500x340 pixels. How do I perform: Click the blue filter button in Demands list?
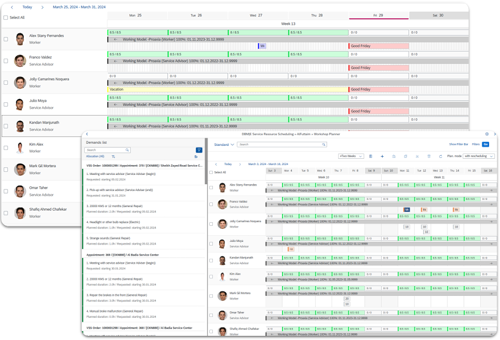(x=199, y=150)
